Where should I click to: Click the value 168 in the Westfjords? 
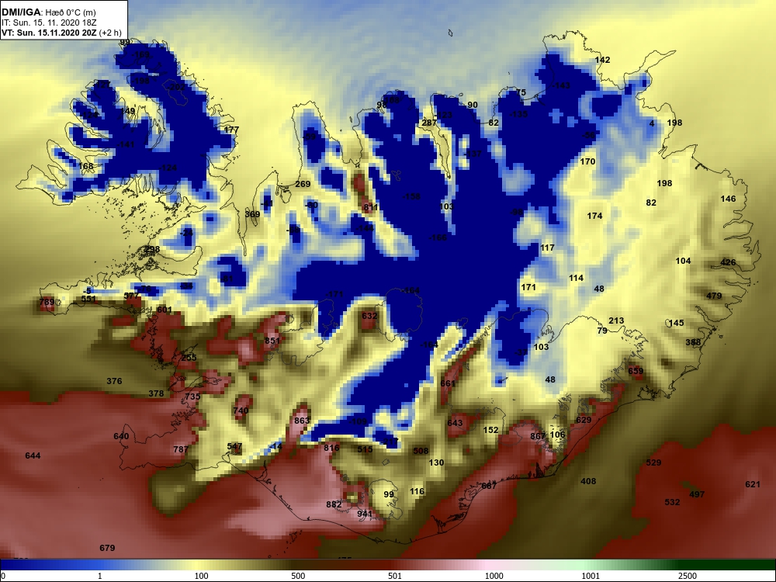point(85,166)
